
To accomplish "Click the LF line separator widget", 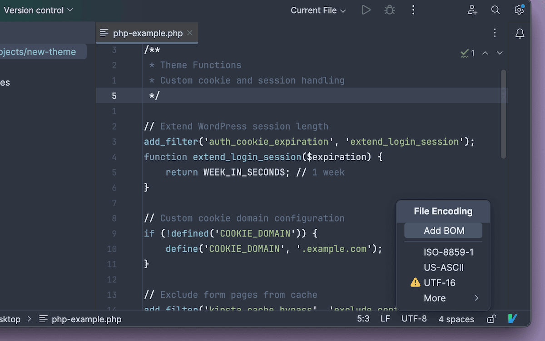I will tap(385, 319).
